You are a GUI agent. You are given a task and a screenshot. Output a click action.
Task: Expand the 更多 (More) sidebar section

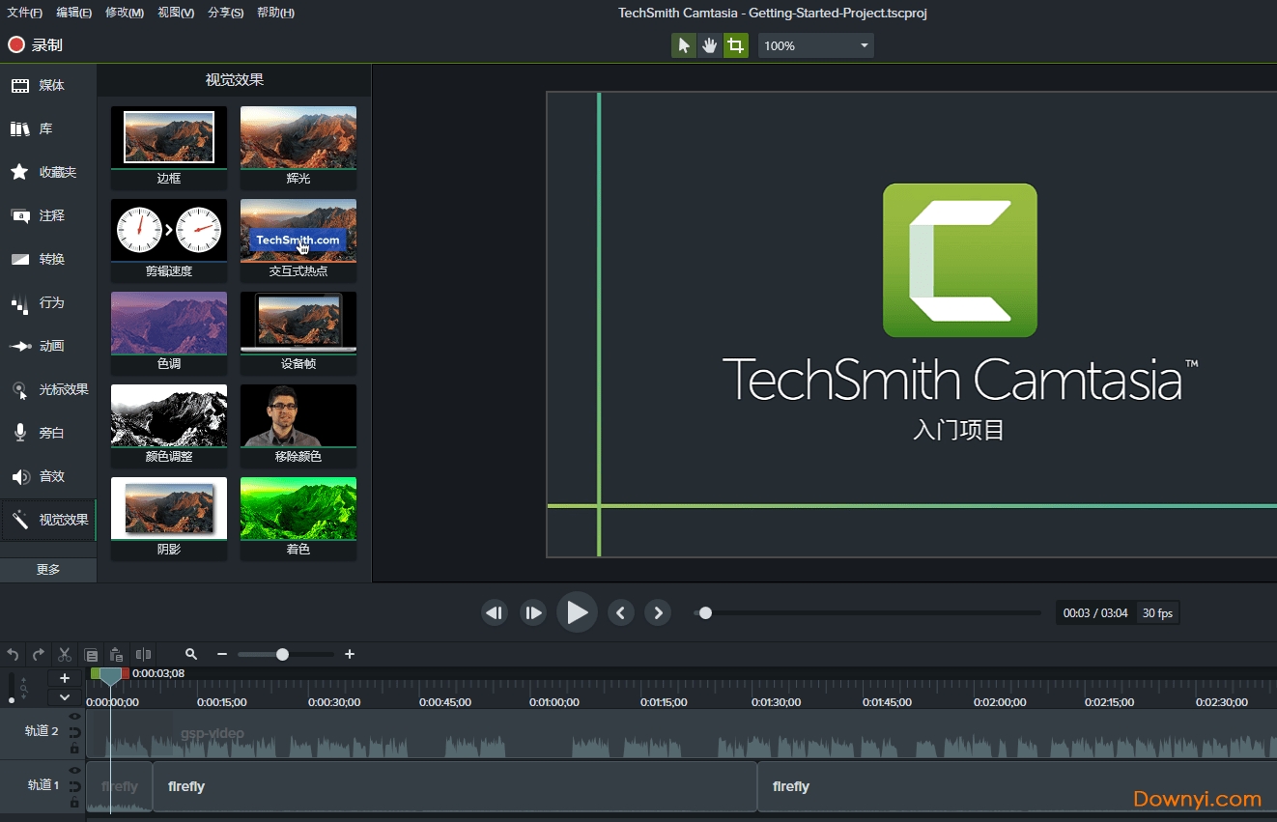coord(48,569)
